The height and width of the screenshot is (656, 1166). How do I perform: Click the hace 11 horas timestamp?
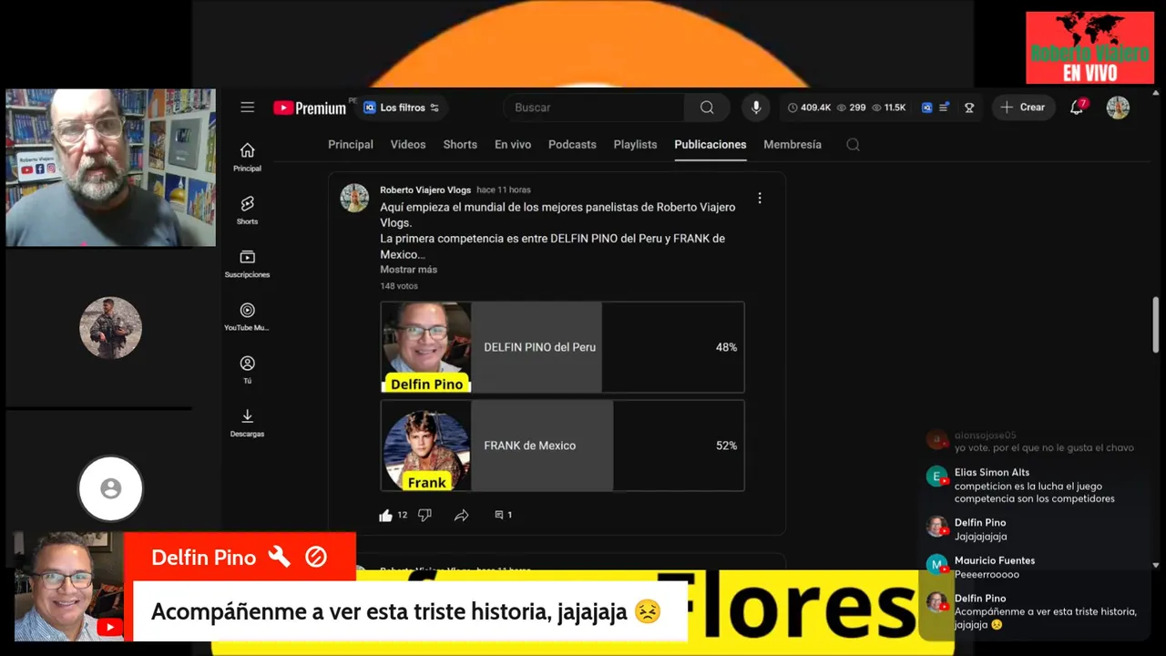(504, 190)
